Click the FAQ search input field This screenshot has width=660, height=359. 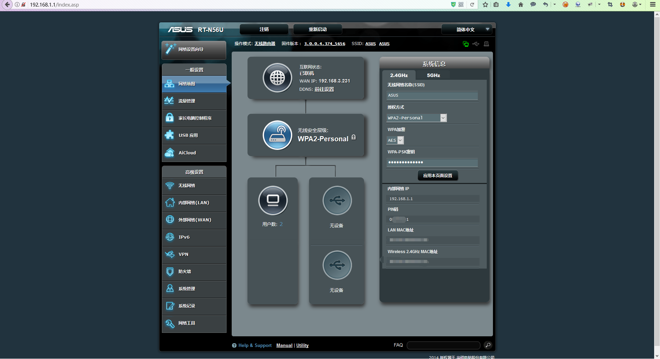(443, 345)
